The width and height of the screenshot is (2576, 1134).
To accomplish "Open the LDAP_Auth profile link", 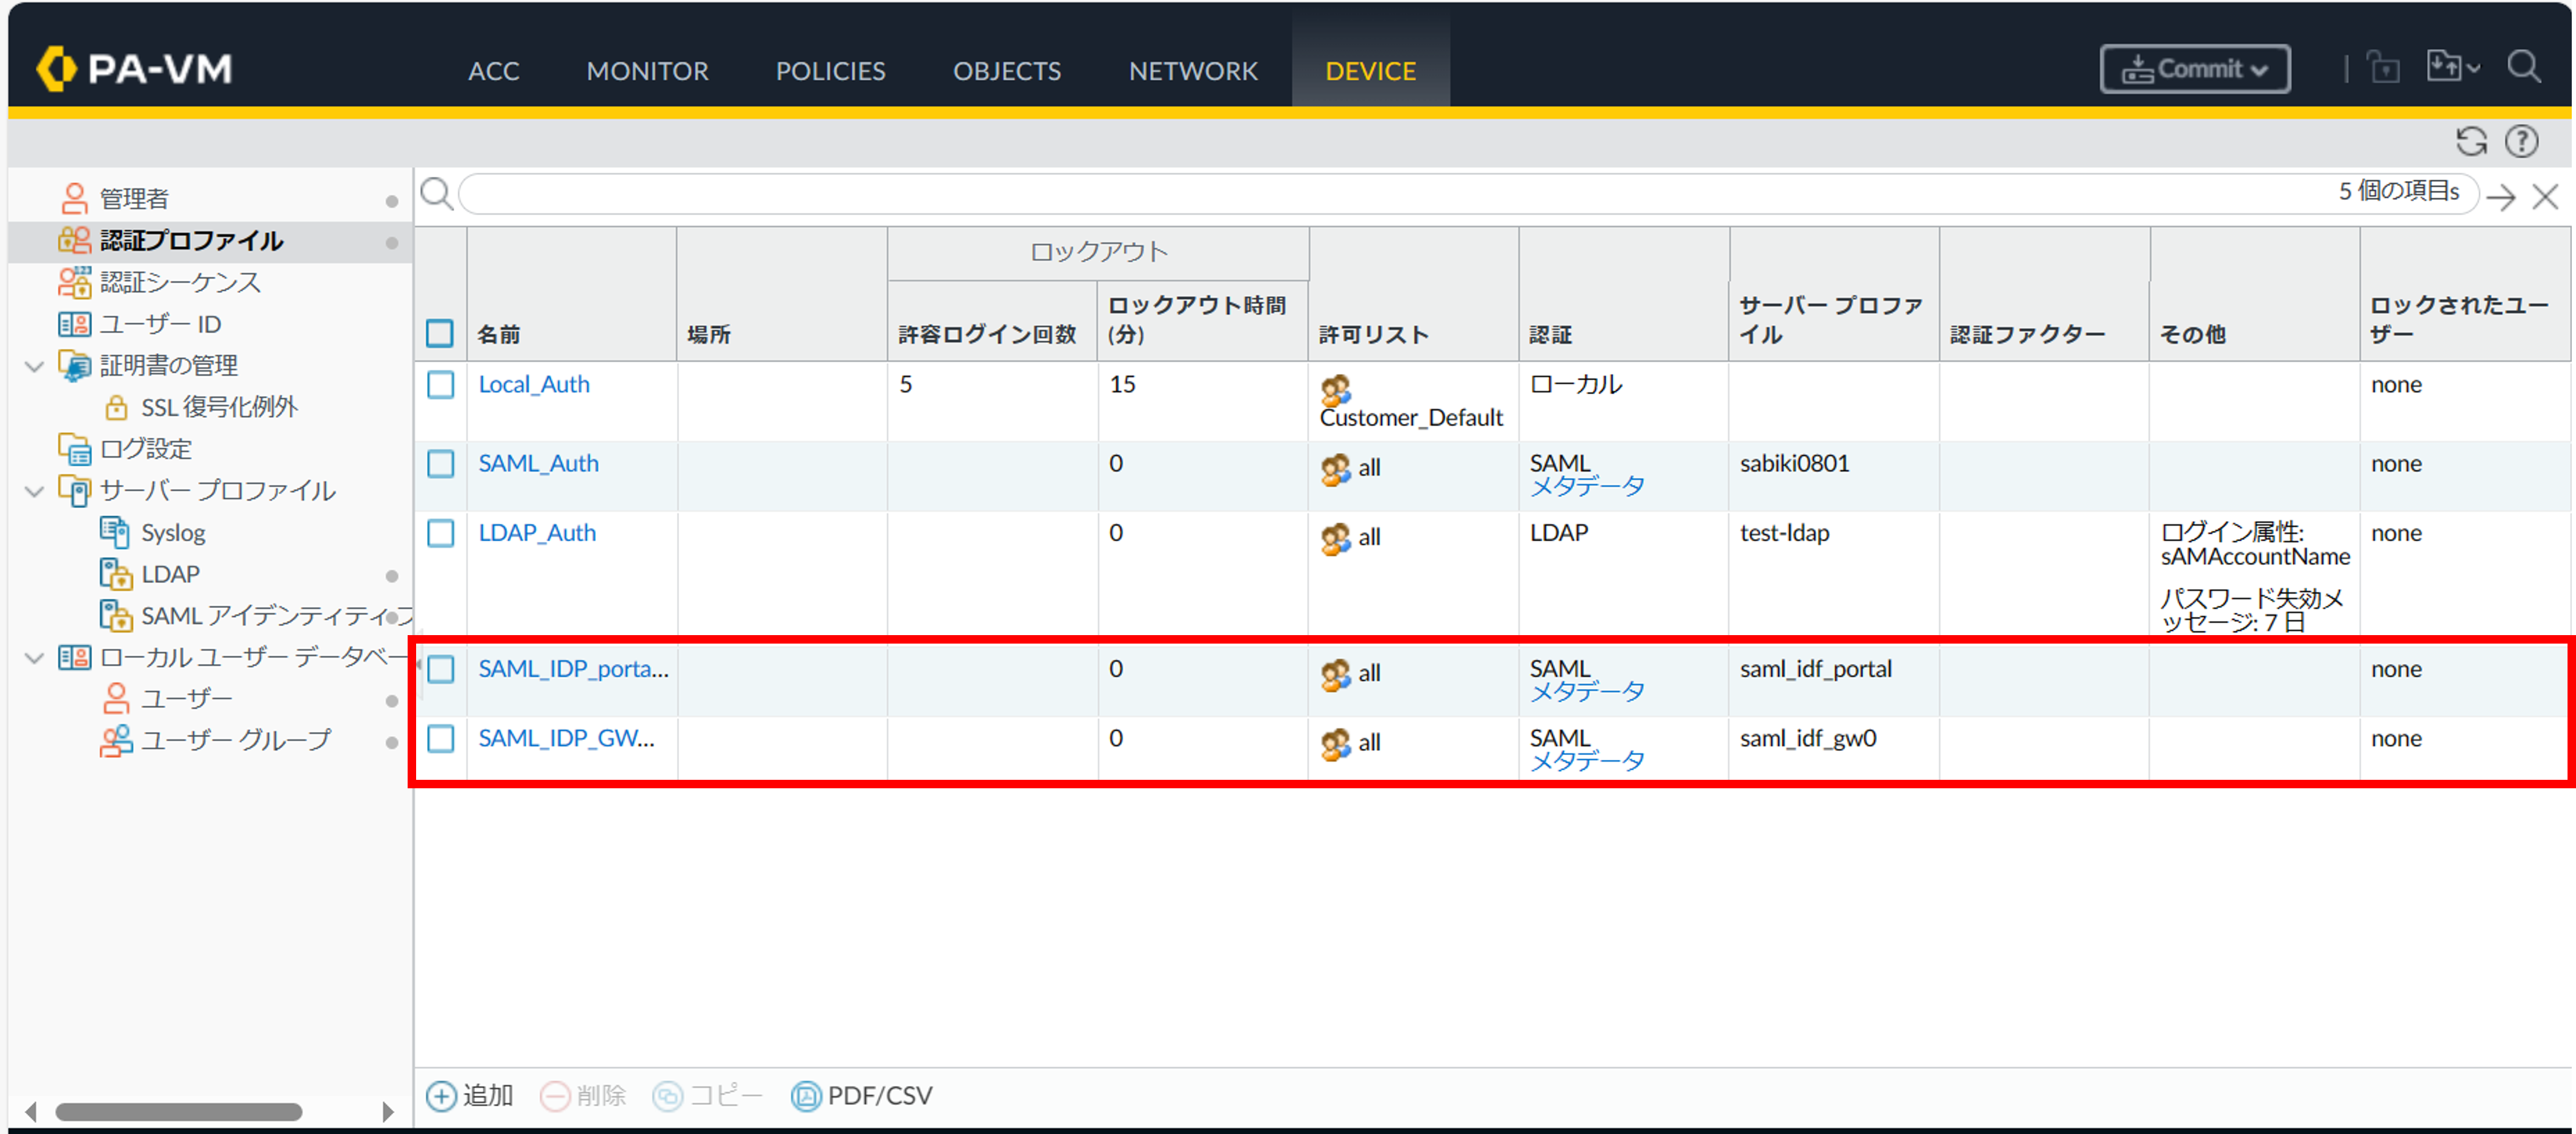I will tap(537, 533).
